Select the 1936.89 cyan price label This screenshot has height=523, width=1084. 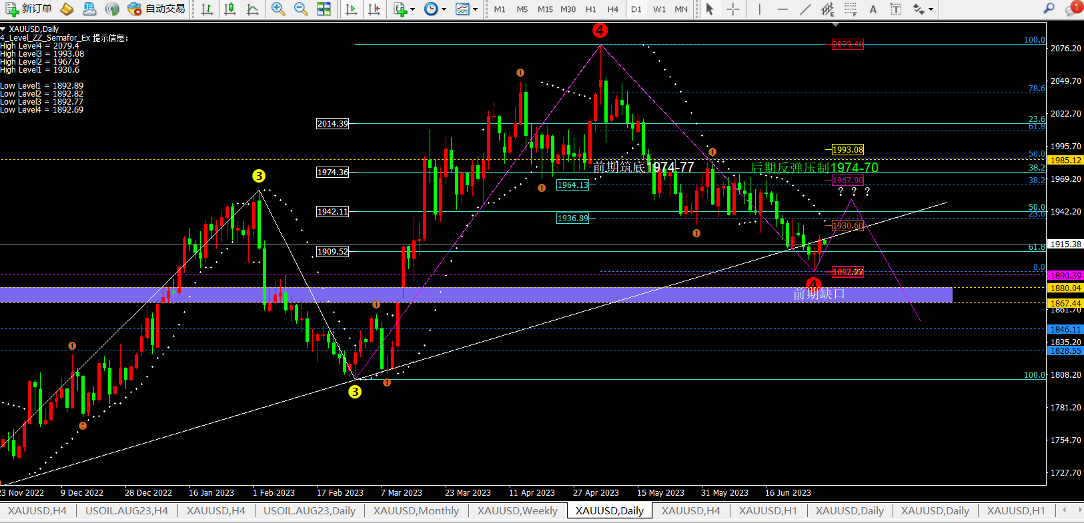point(573,218)
